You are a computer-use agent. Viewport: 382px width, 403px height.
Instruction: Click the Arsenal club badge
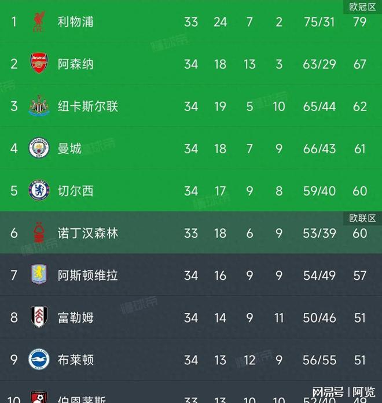tap(39, 63)
